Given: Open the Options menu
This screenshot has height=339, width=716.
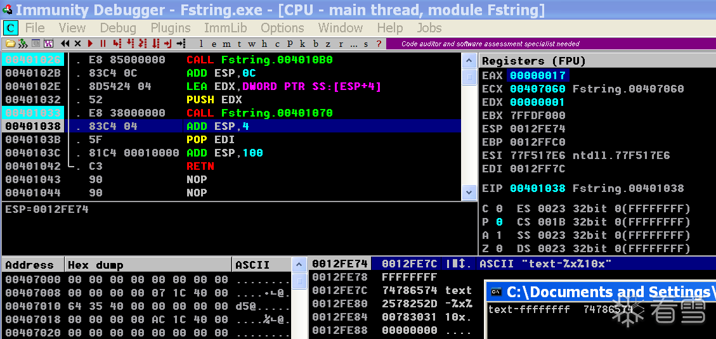Looking at the screenshot, I should (282, 28).
